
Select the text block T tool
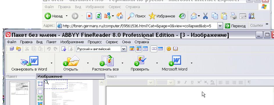click(40, 98)
